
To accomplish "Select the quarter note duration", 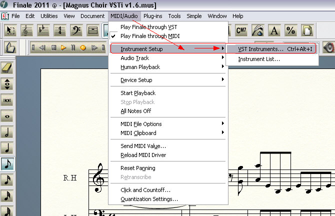I will point(7,148).
